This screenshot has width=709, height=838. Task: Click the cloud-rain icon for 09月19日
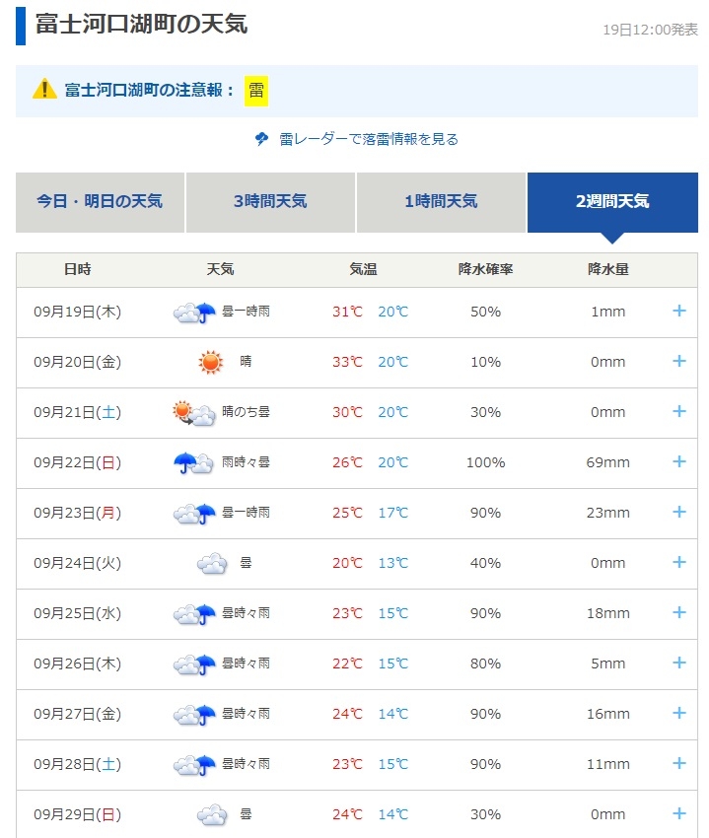click(x=194, y=313)
